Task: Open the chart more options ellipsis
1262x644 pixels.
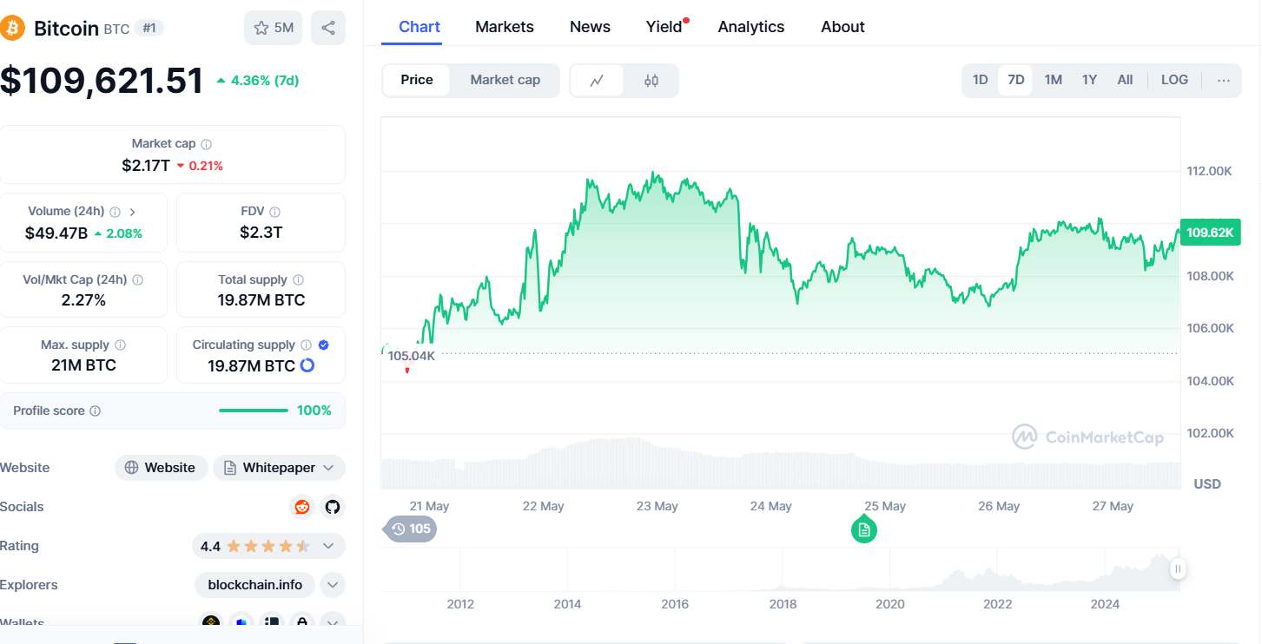Action: click(x=1224, y=80)
